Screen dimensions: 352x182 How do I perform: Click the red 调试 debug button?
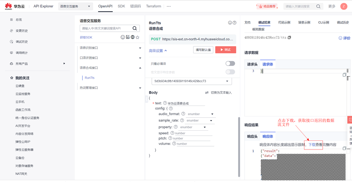(x=225, y=50)
